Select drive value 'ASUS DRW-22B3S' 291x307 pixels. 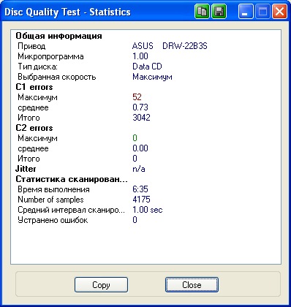(x=170, y=46)
